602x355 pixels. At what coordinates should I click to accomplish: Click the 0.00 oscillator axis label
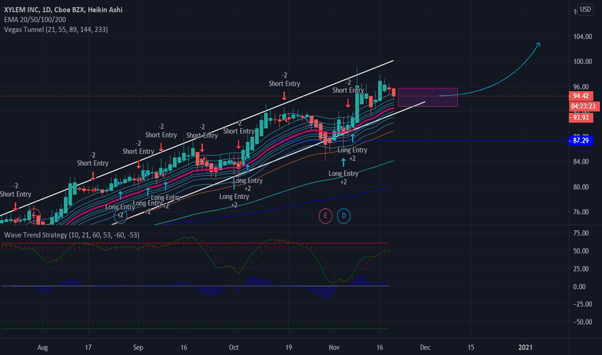[579, 287]
